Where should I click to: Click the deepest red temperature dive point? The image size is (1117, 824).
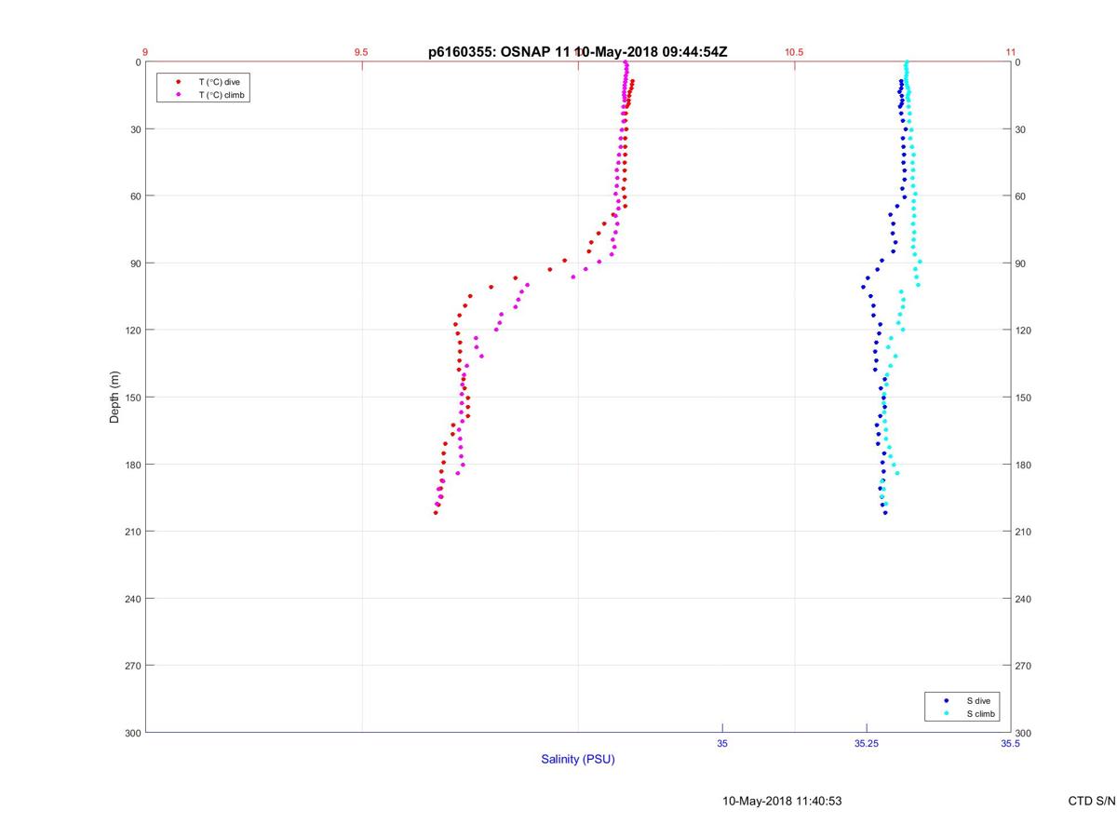point(435,512)
